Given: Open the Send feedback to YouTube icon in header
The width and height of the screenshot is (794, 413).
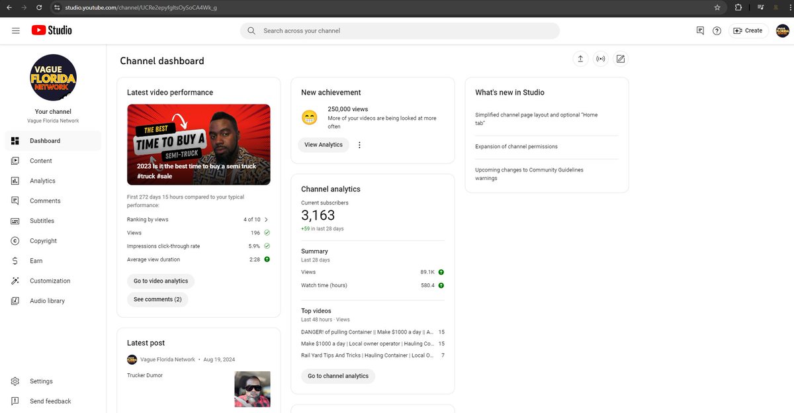Looking at the screenshot, I should click(x=700, y=30).
